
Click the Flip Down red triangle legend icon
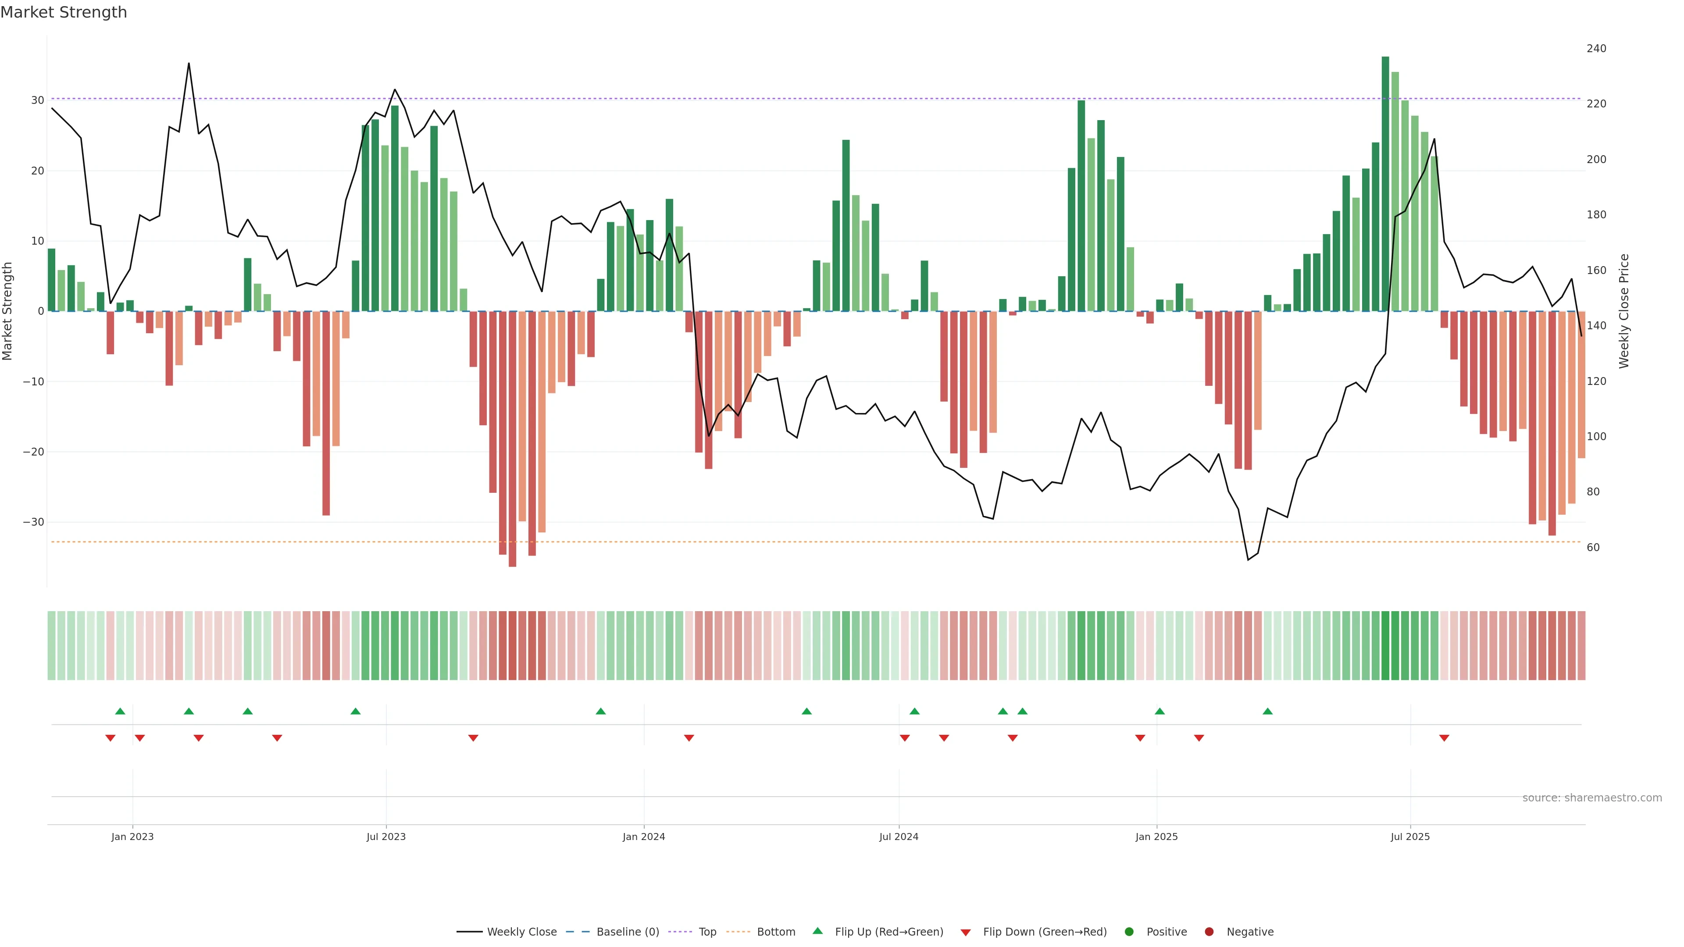click(x=966, y=933)
